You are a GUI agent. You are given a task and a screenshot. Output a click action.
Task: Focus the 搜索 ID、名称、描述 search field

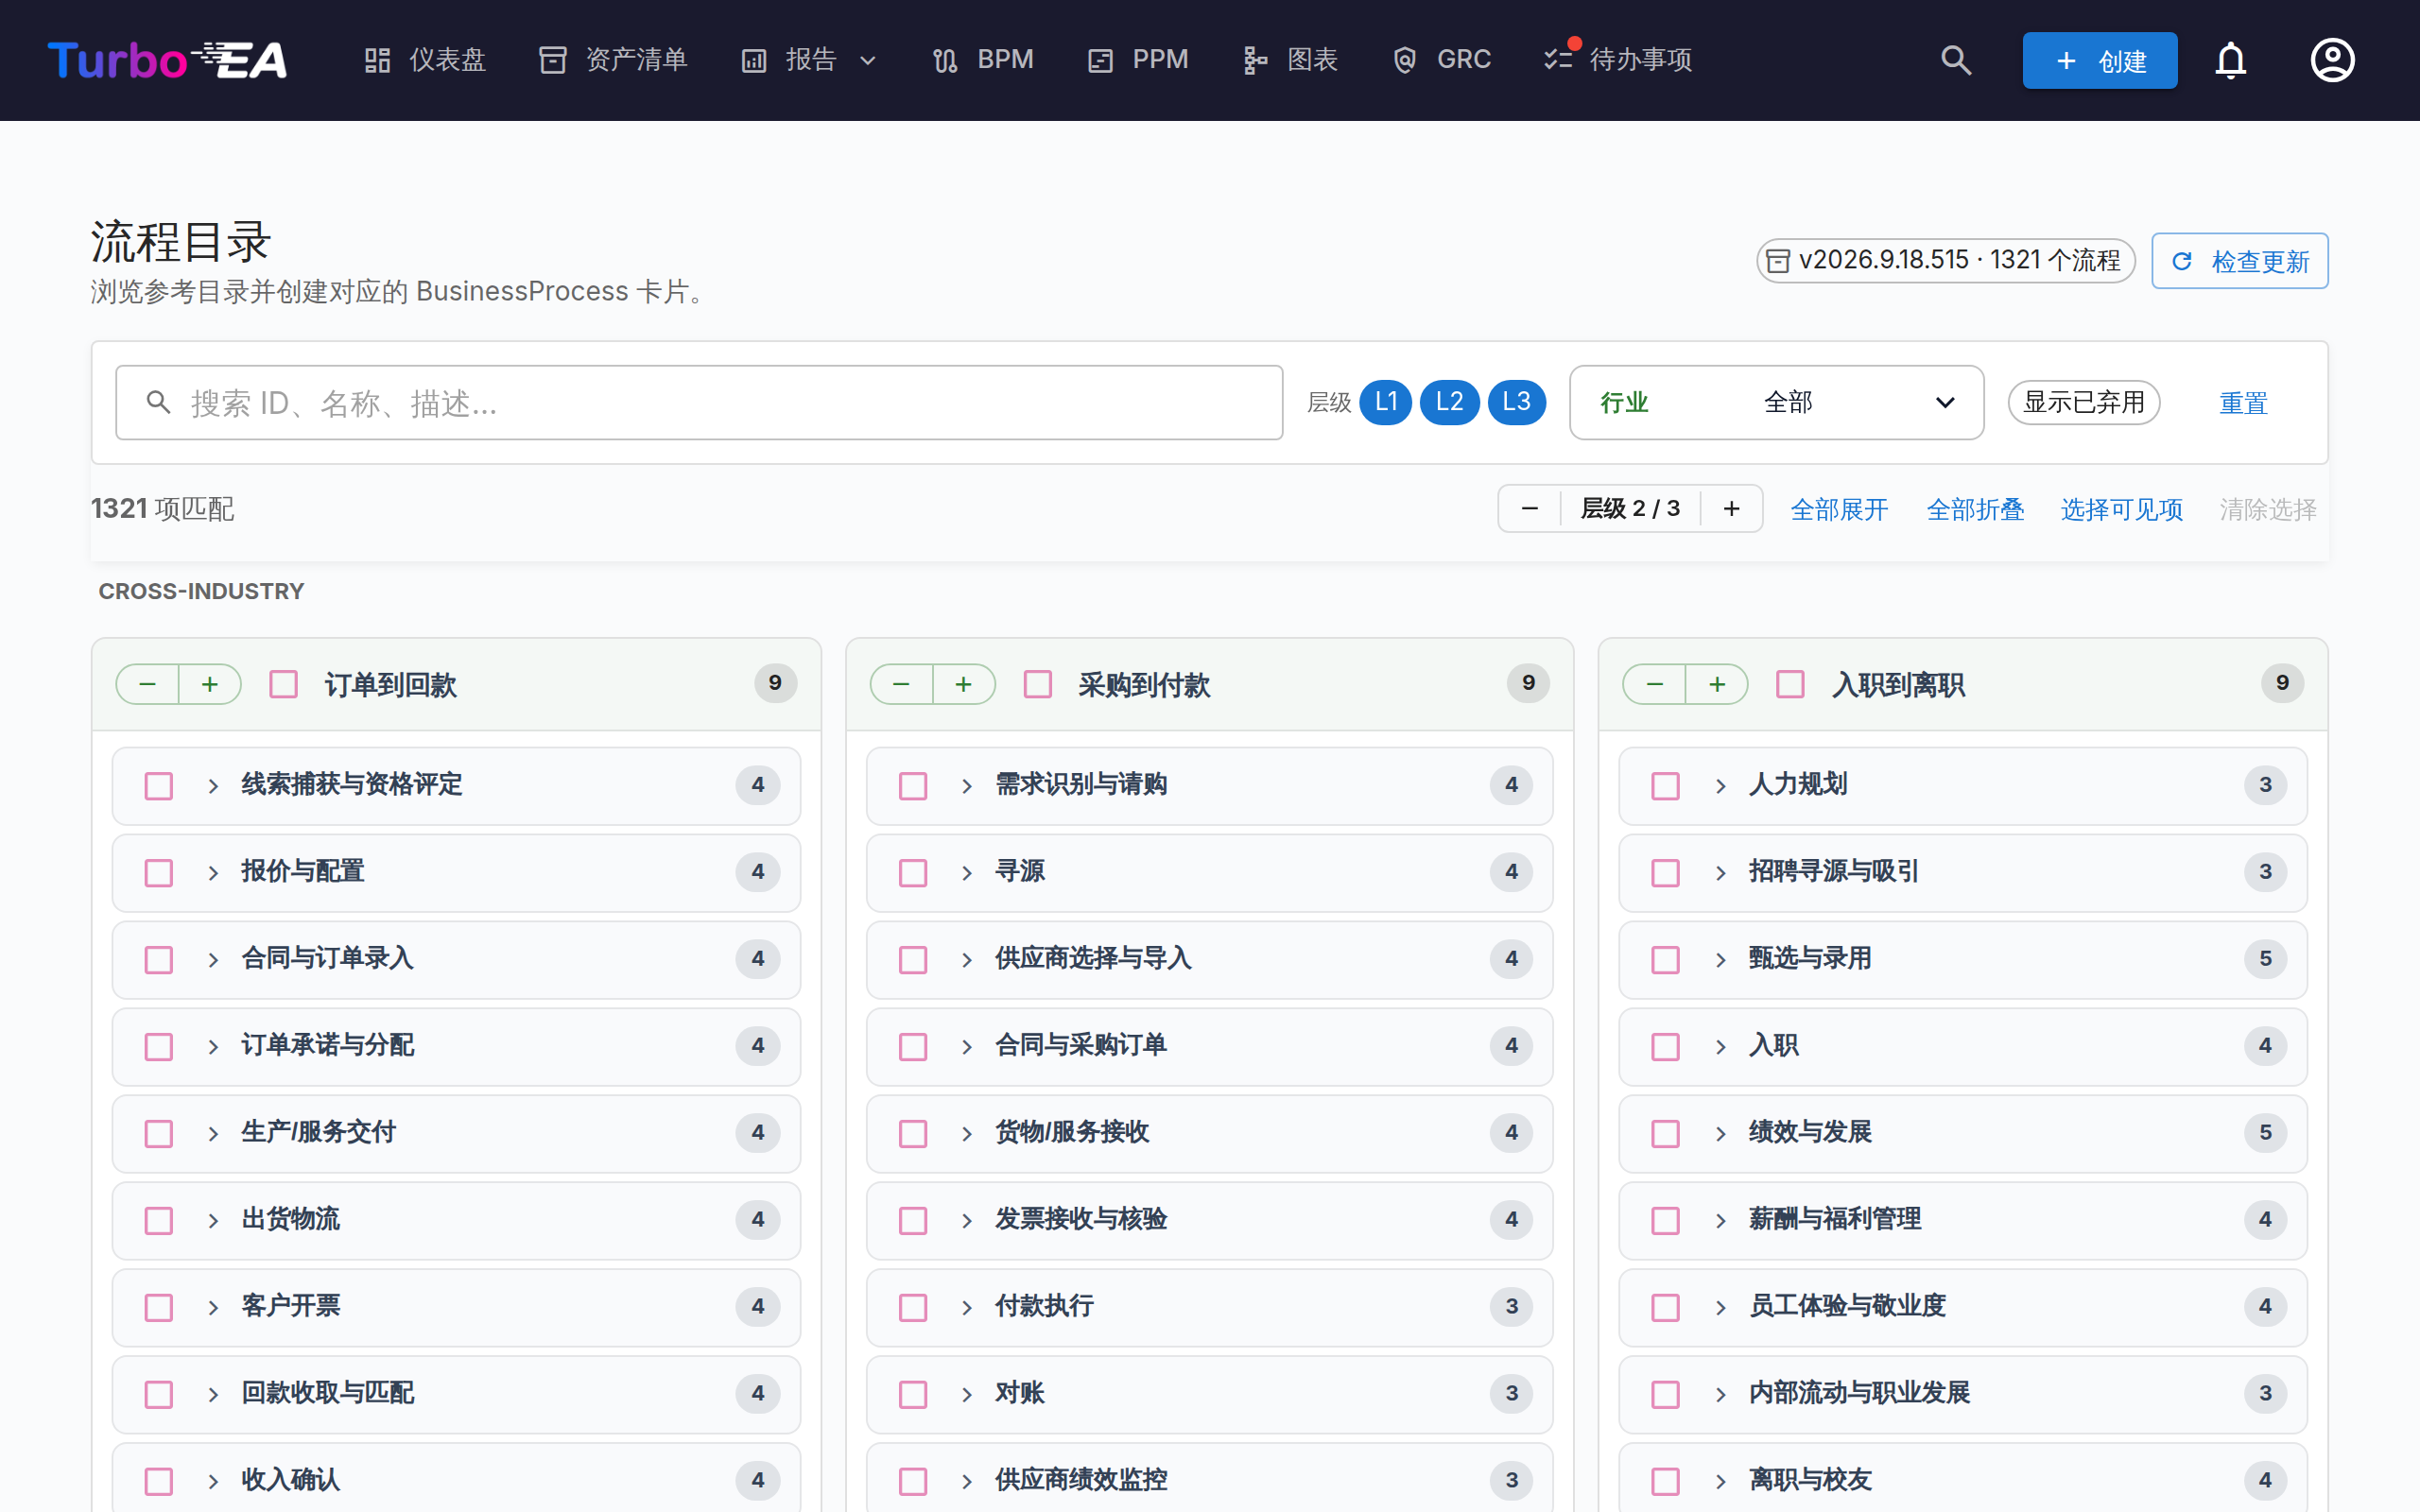tap(699, 402)
